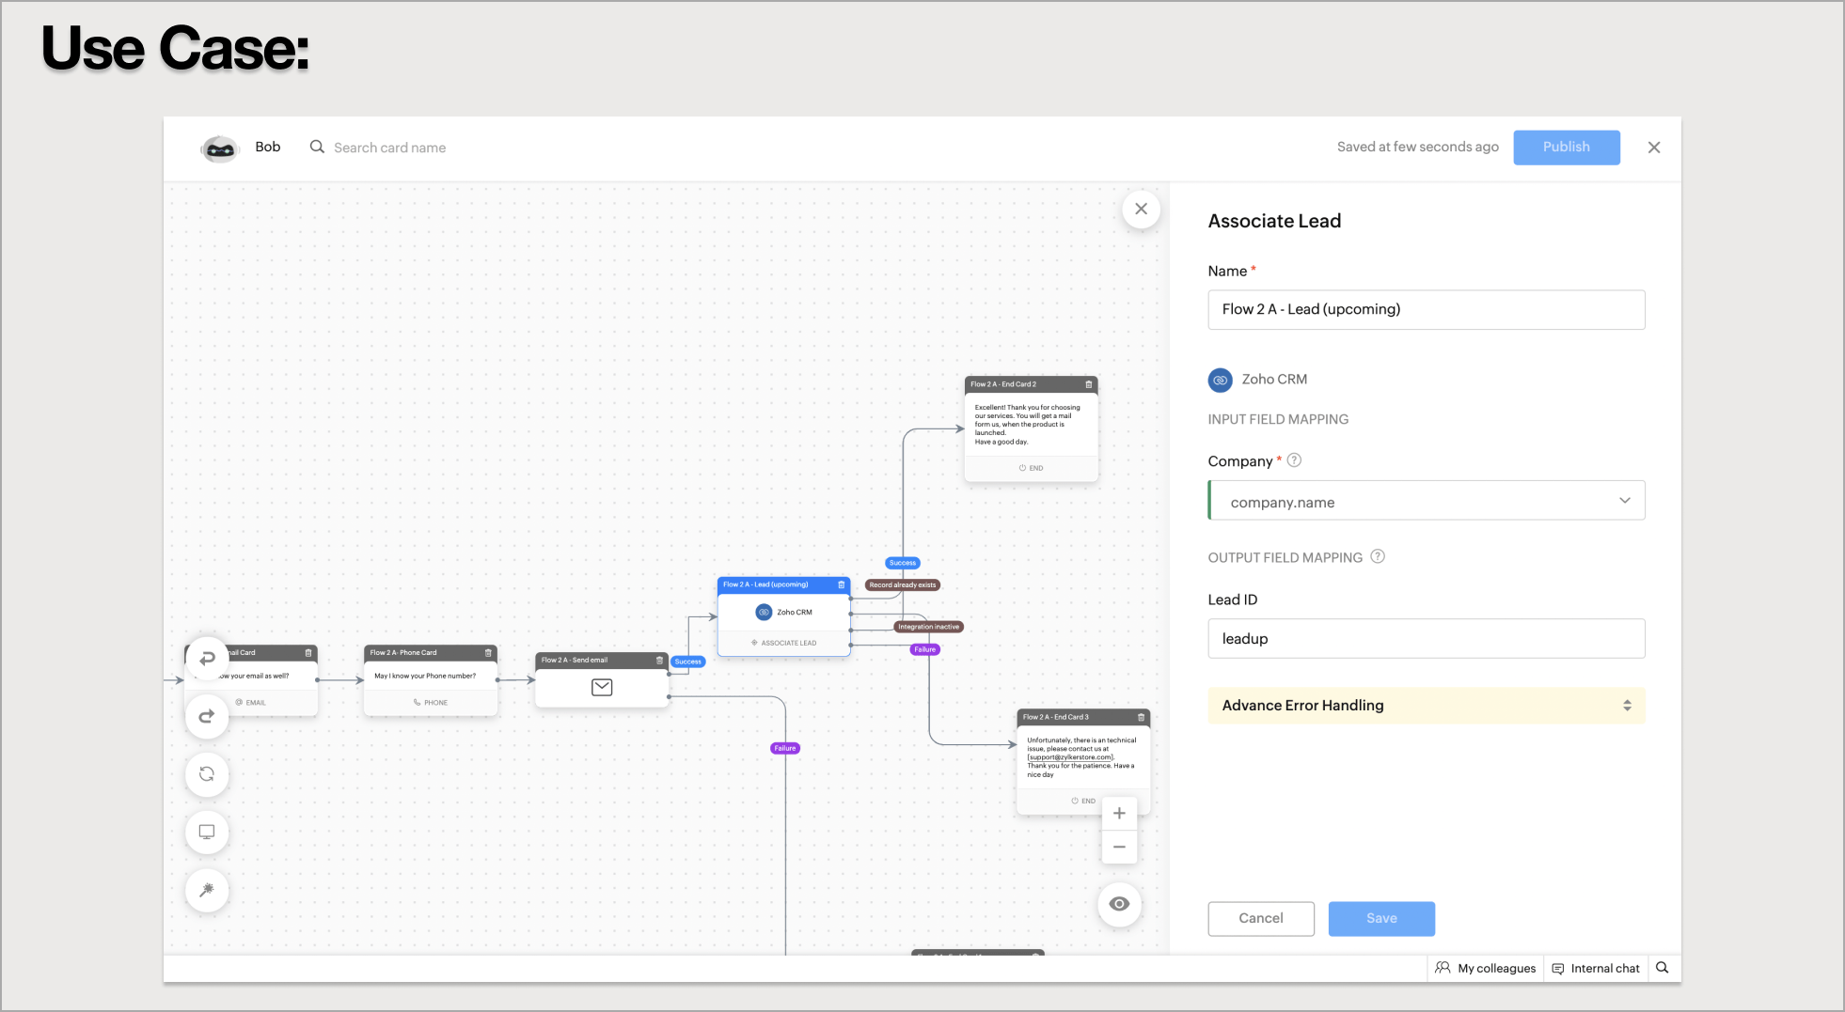
Task: Click the Publish button
Action: point(1566,148)
